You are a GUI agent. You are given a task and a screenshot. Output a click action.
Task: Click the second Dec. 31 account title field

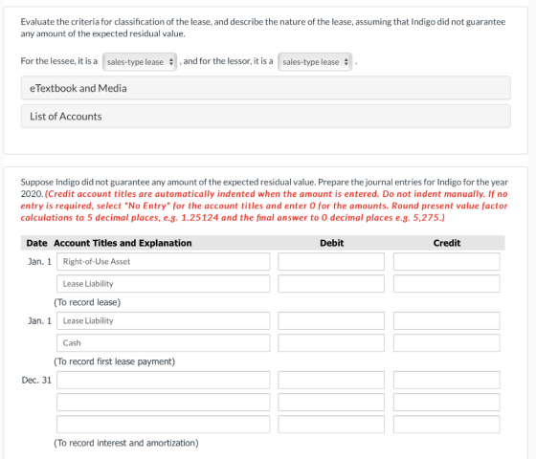pyautogui.click(x=163, y=403)
